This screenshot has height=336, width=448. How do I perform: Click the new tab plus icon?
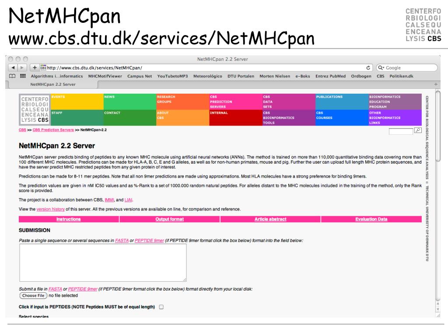[x=436, y=84]
